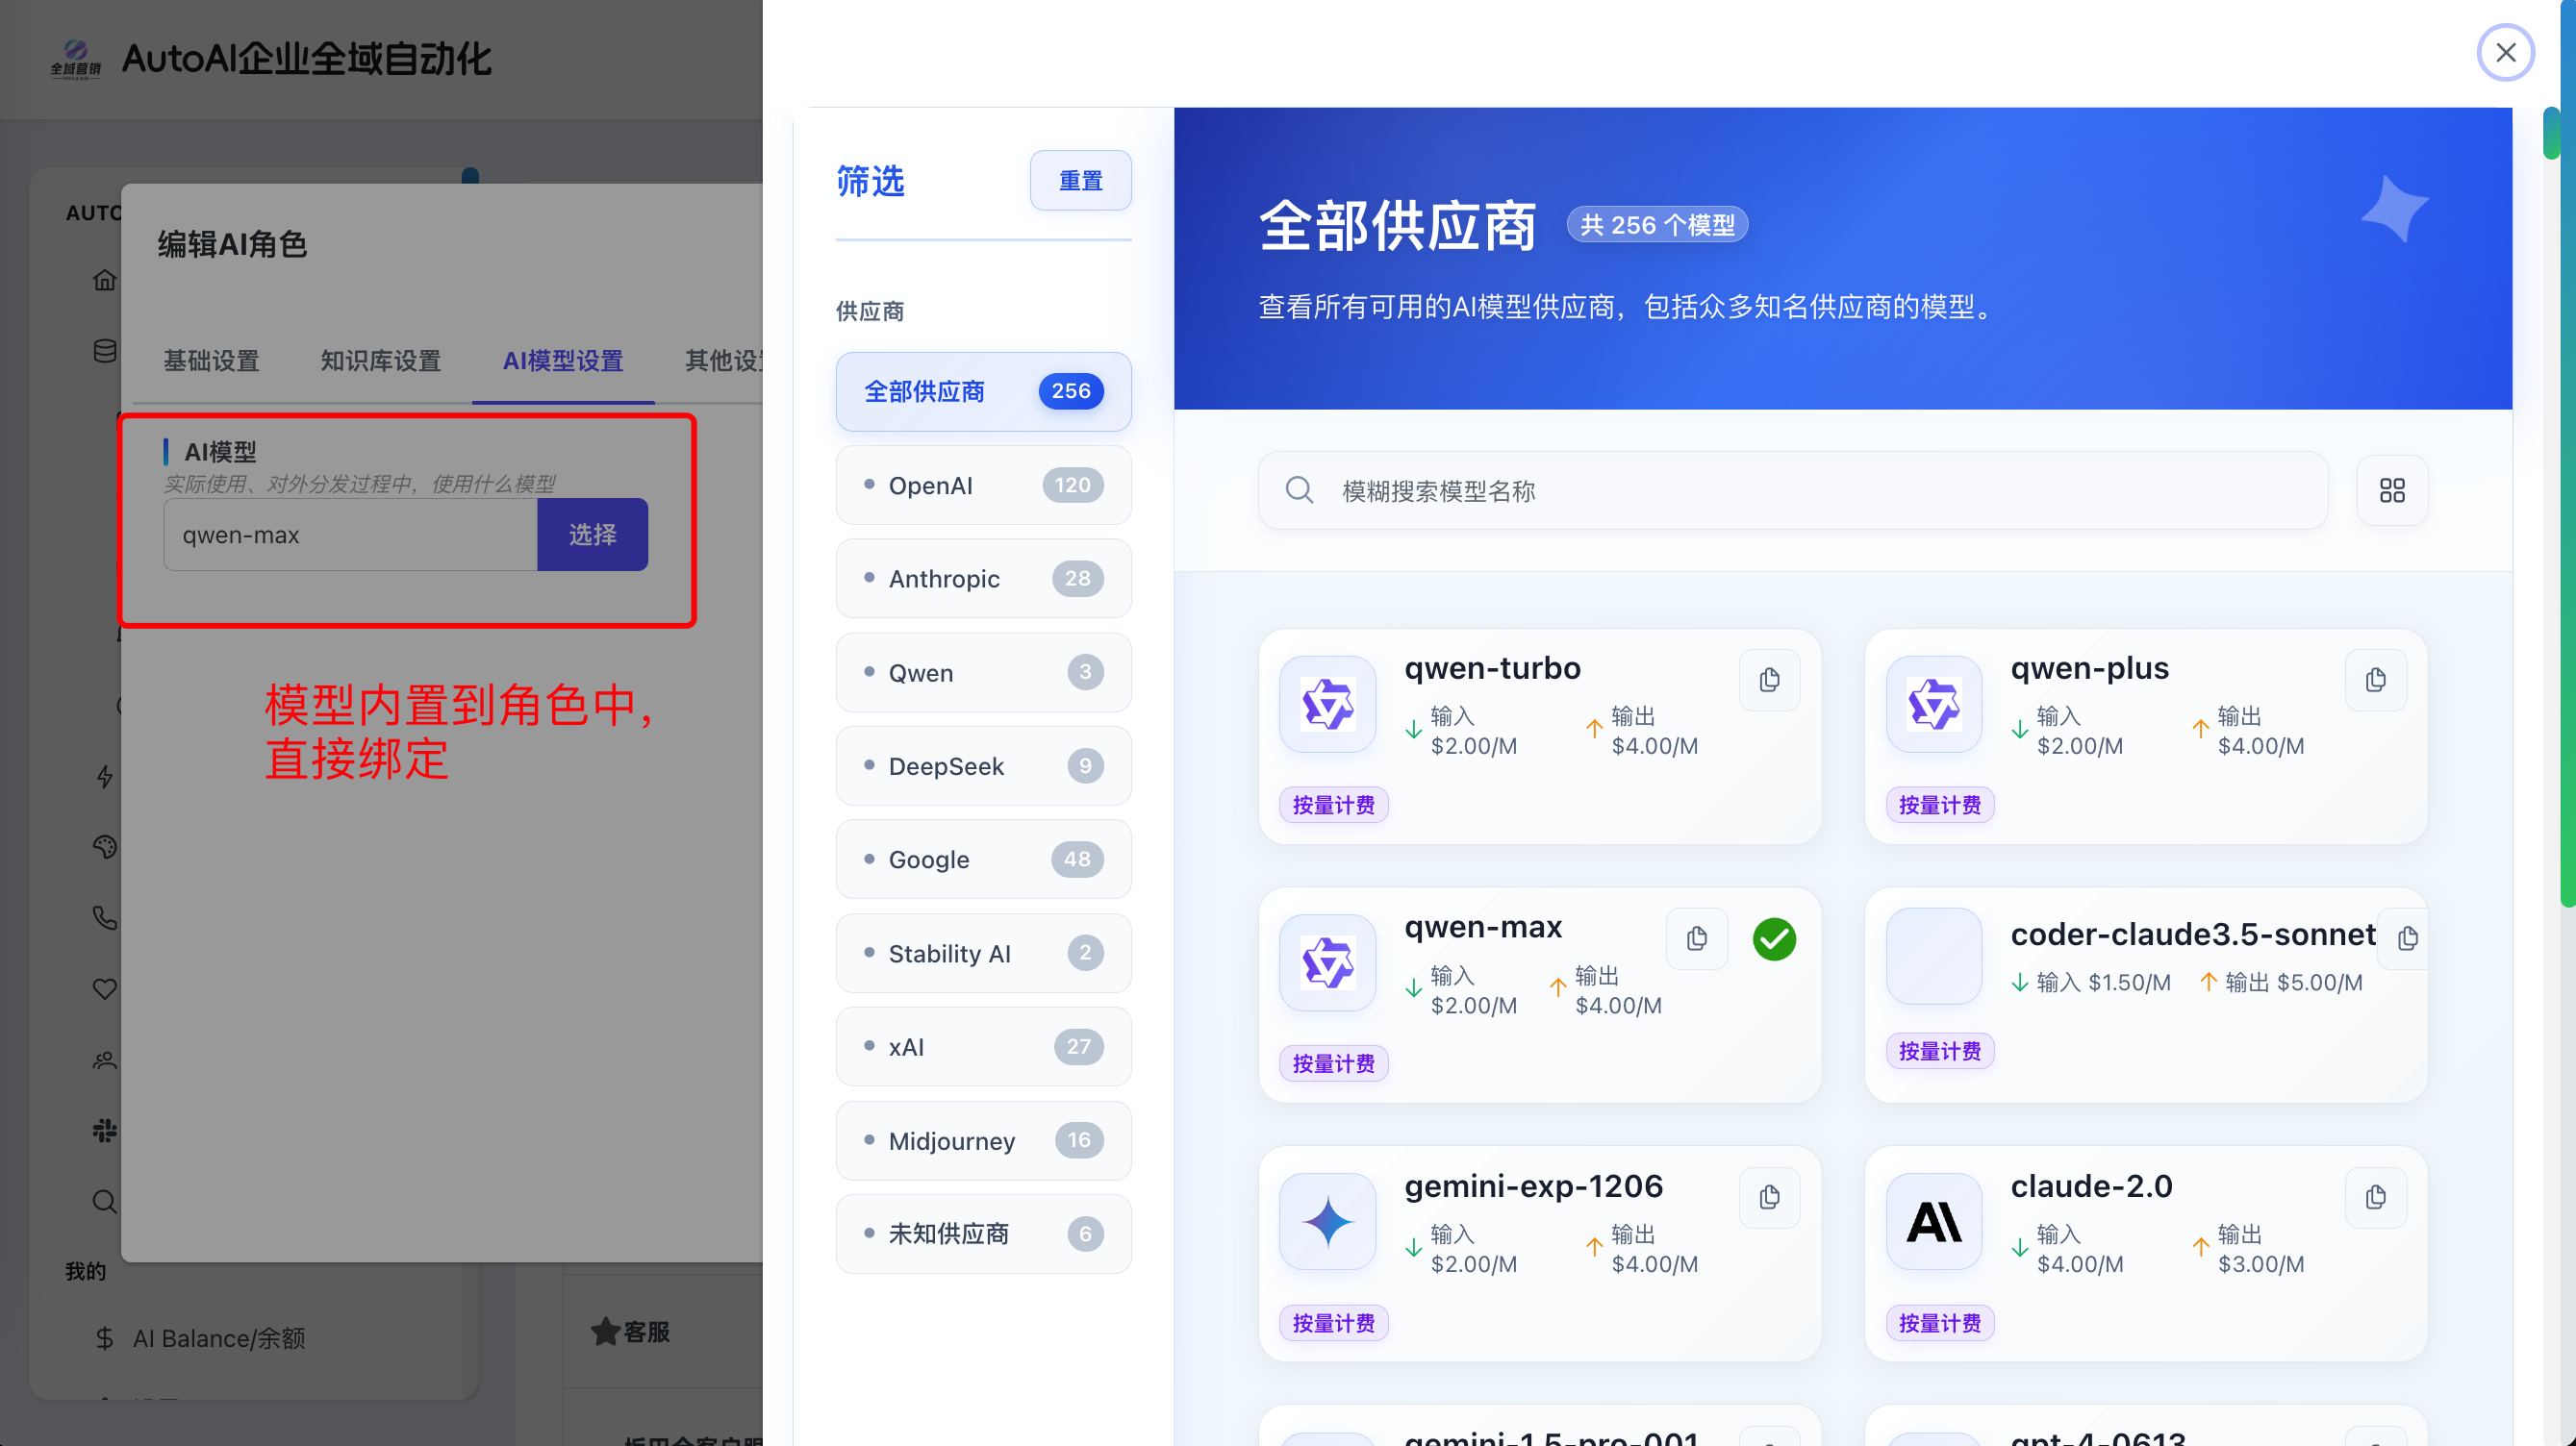2576x1446 pixels.
Task: Click copy icon on coder-claude3.5-sonnet card
Action: click(x=2407, y=938)
